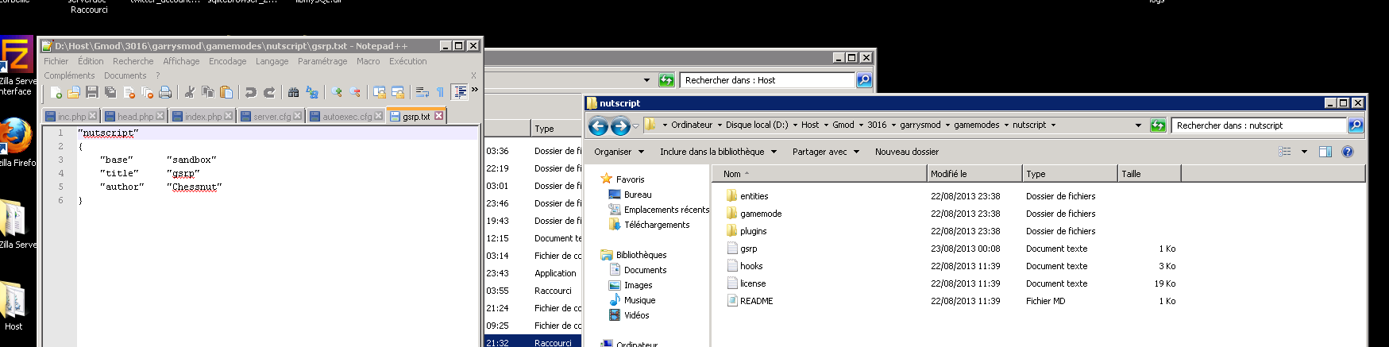This screenshot has height=347, width=1389.
Task: Click the Close document icon in Notepad++ toolbar
Action: 129,93
